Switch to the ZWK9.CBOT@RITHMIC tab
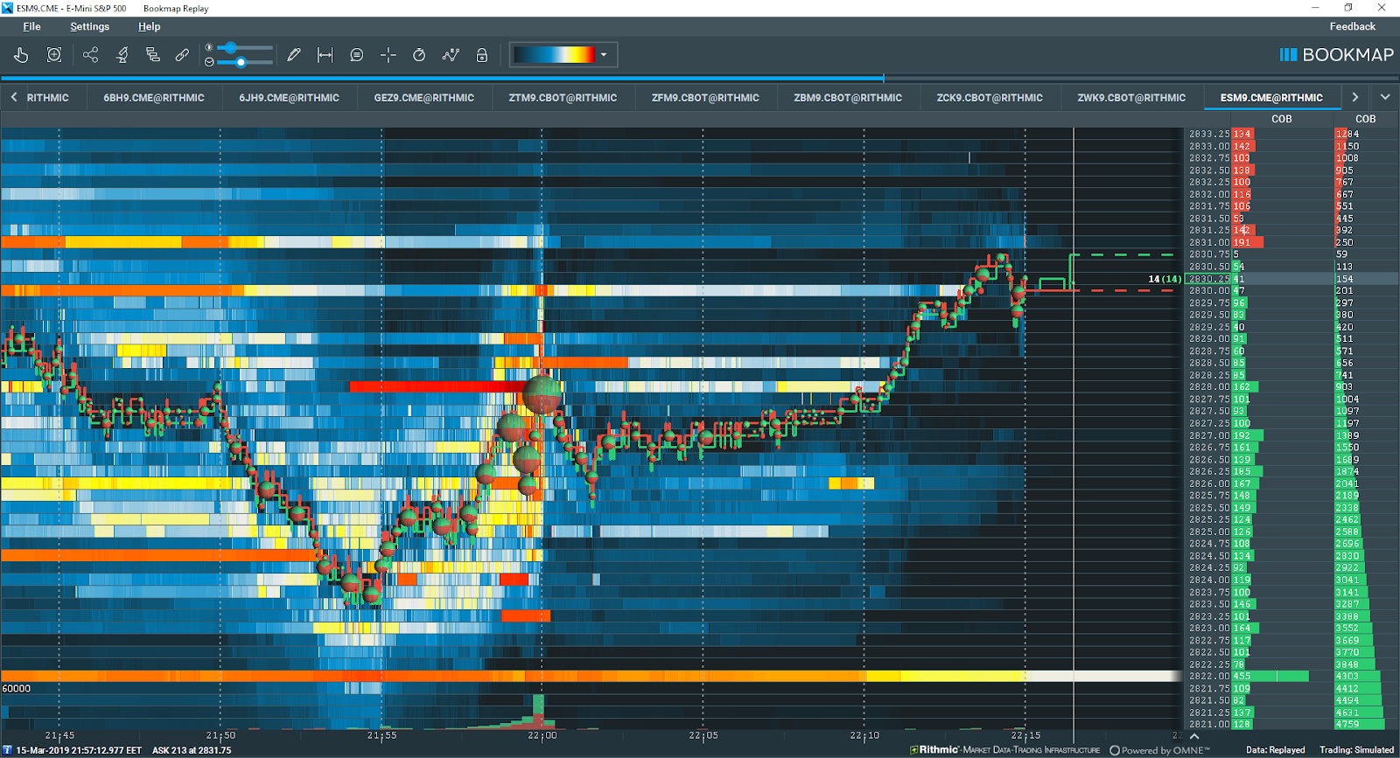 tap(1131, 98)
